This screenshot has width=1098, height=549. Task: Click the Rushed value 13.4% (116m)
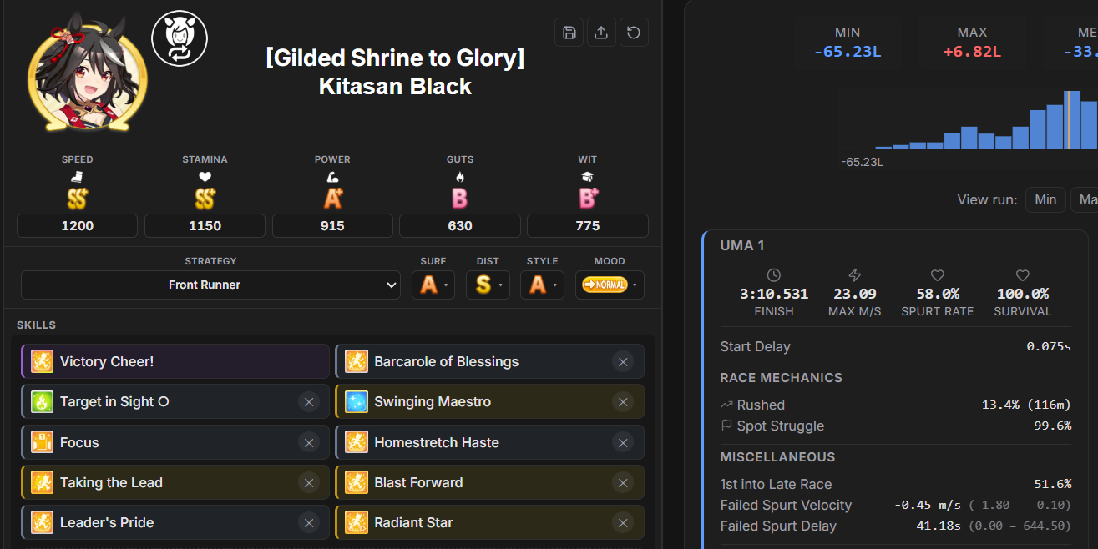(1026, 405)
